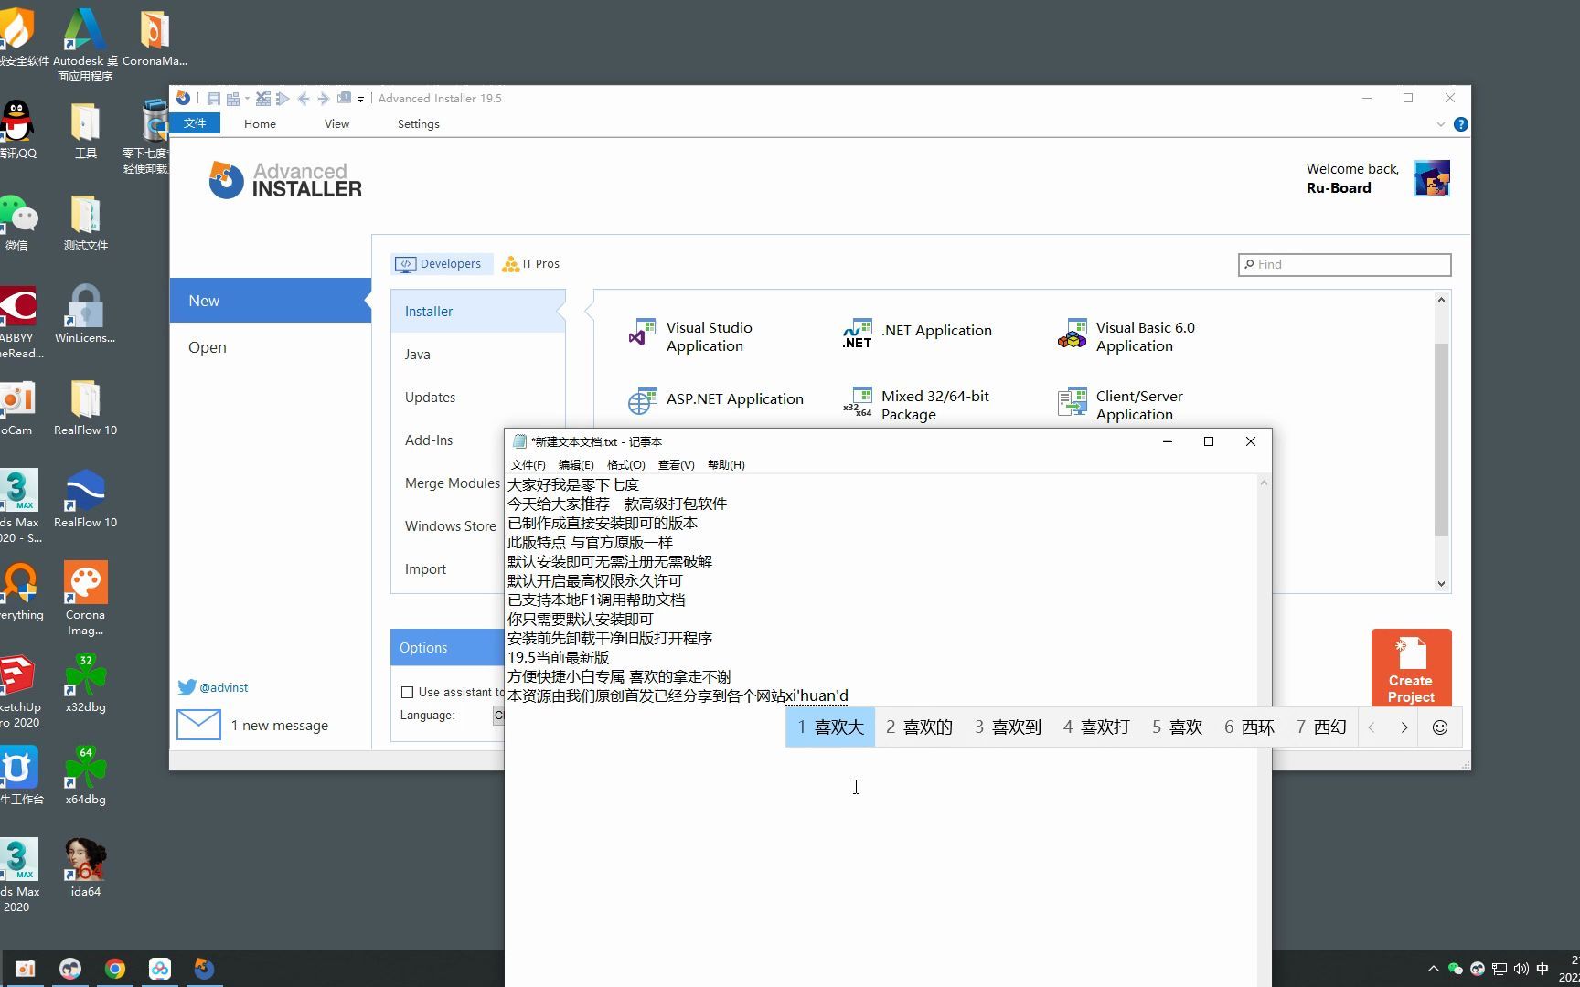Pick IME candidate 5 喜欢
Viewport: 1580px width, 987px height.
click(x=1177, y=727)
